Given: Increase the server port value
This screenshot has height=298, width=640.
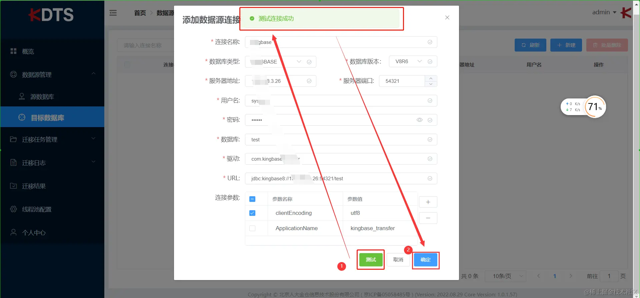Looking at the screenshot, I should (431, 78).
